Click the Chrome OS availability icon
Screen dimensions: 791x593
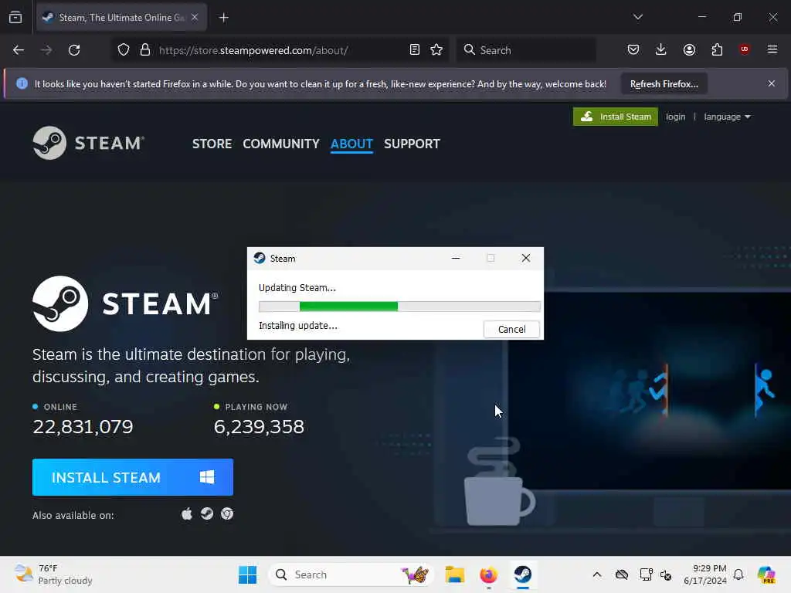tap(227, 513)
